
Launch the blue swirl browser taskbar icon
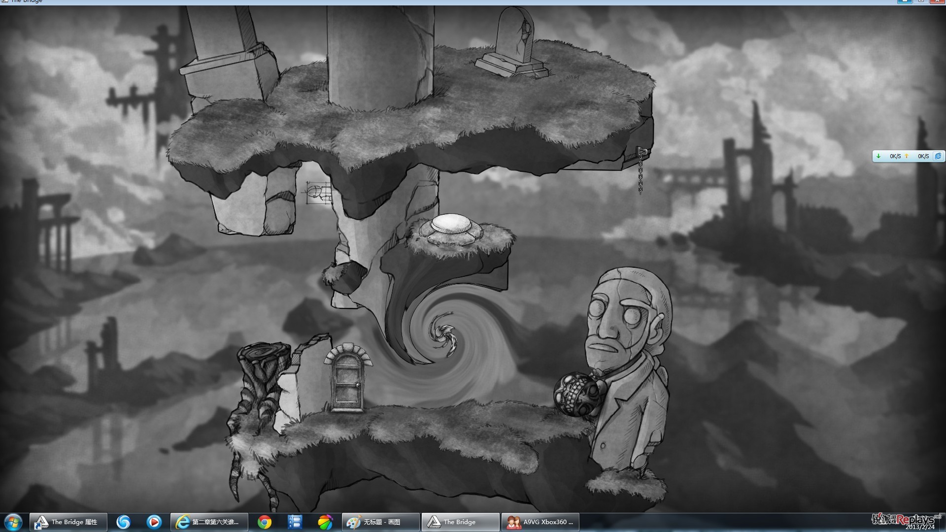123,522
